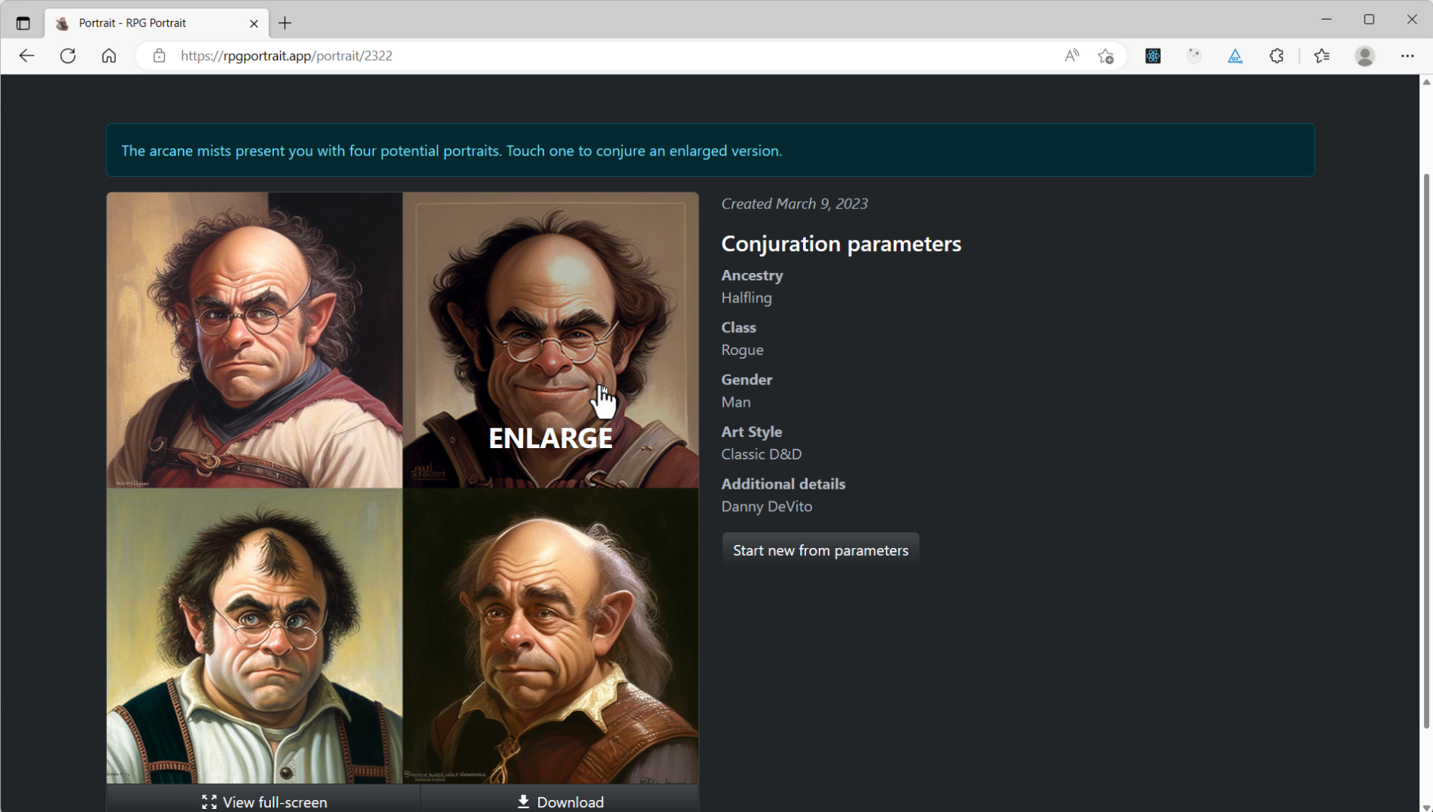Click the address bar URL field
The image size is (1433, 812).
click(x=602, y=56)
